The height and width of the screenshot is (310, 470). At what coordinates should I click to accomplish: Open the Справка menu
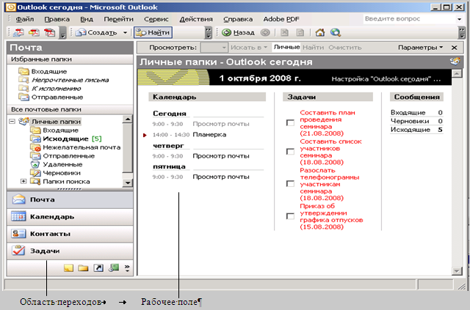coord(238,19)
